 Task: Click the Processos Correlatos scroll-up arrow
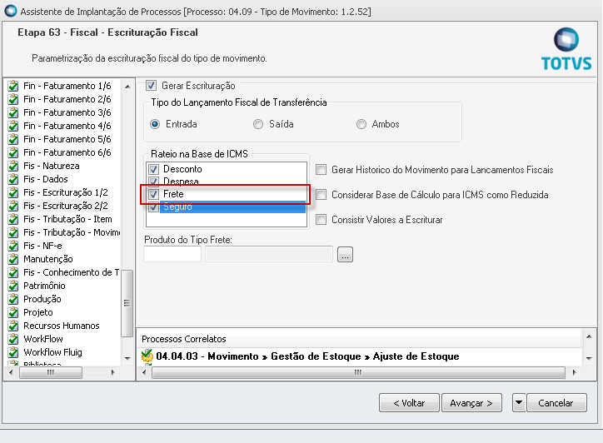point(589,336)
